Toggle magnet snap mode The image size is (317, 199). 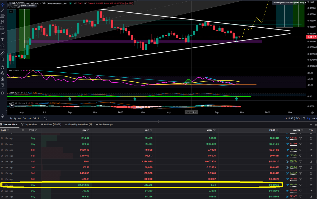coord(2,67)
